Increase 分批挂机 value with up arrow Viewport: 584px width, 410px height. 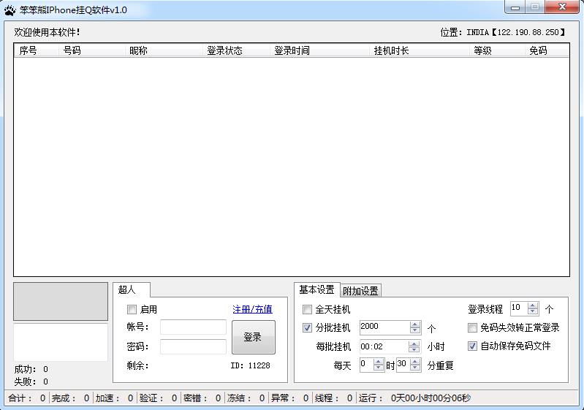pyautogui.click(x=415, y=324)
